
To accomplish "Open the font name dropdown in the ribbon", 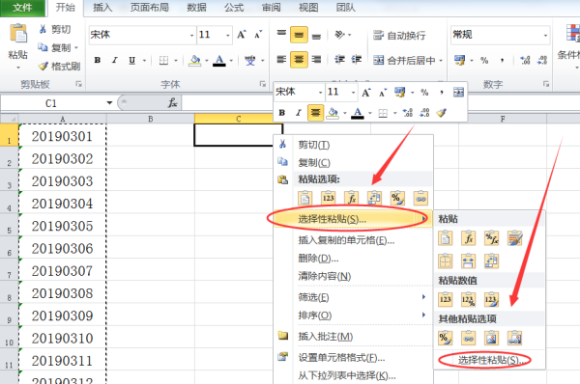I will pos(191,36).
